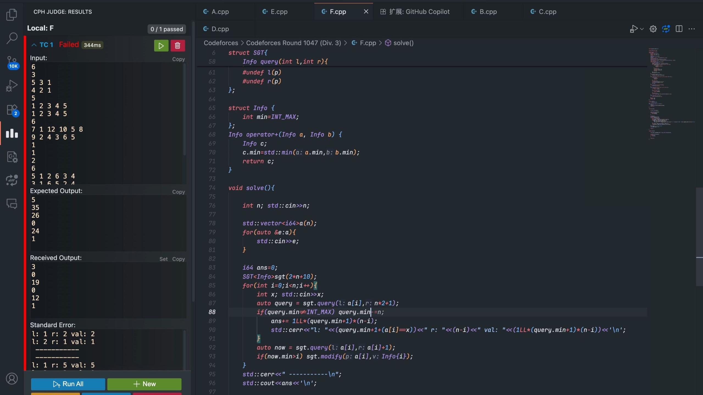Open the chat comments sidebar icon
Screen dimensions: 703x395
pyautogui.click(x=12, y=204)
